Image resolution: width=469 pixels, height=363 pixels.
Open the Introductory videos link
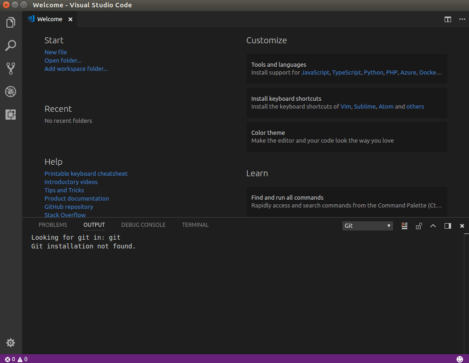pos(71,182)
